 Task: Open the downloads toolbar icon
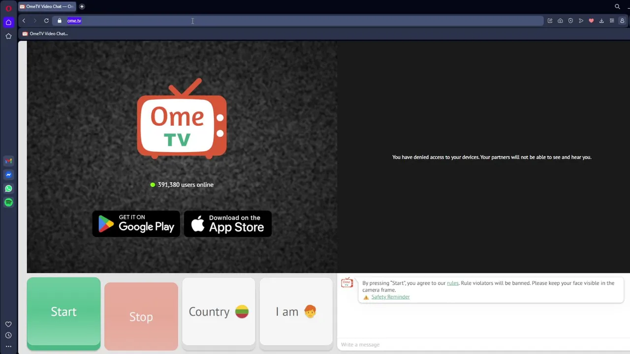coord(601,21)
